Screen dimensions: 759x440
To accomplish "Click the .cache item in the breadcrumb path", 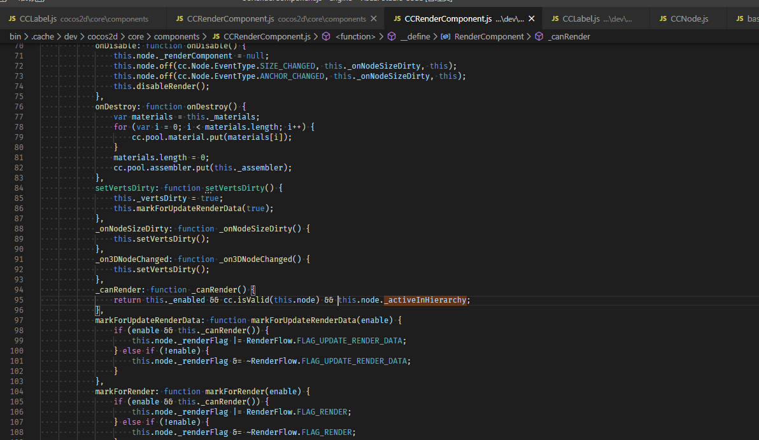I will click(x=42, y=36).
